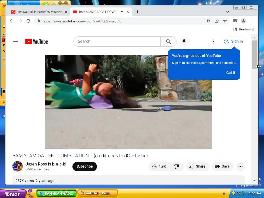The width and height of the screenshot is (264, 198).
Task: Click the browser forward arrow
Action: pyautogui.click(x=20, y=21)
